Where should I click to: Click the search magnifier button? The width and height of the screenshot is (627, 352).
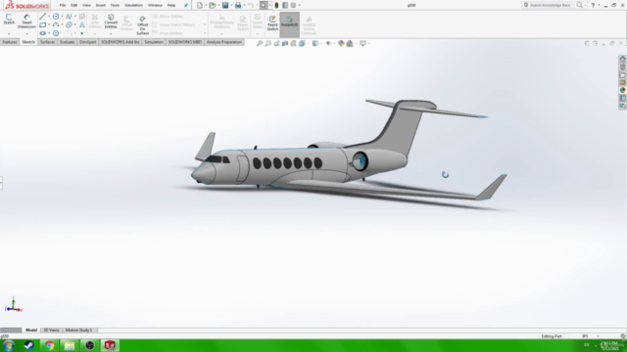point(579,5)
